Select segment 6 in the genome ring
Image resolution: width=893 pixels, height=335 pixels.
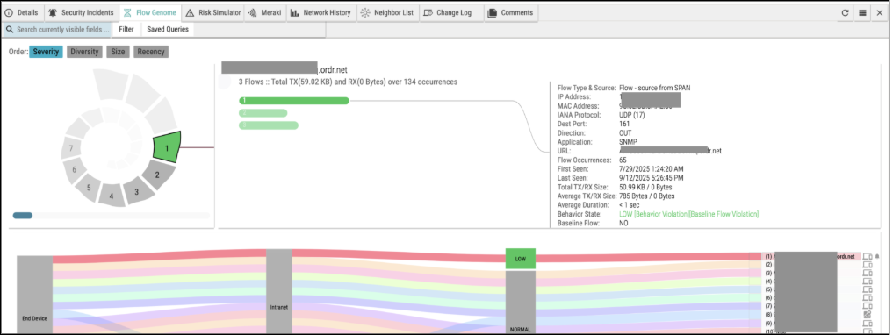(x=74, y=169)
